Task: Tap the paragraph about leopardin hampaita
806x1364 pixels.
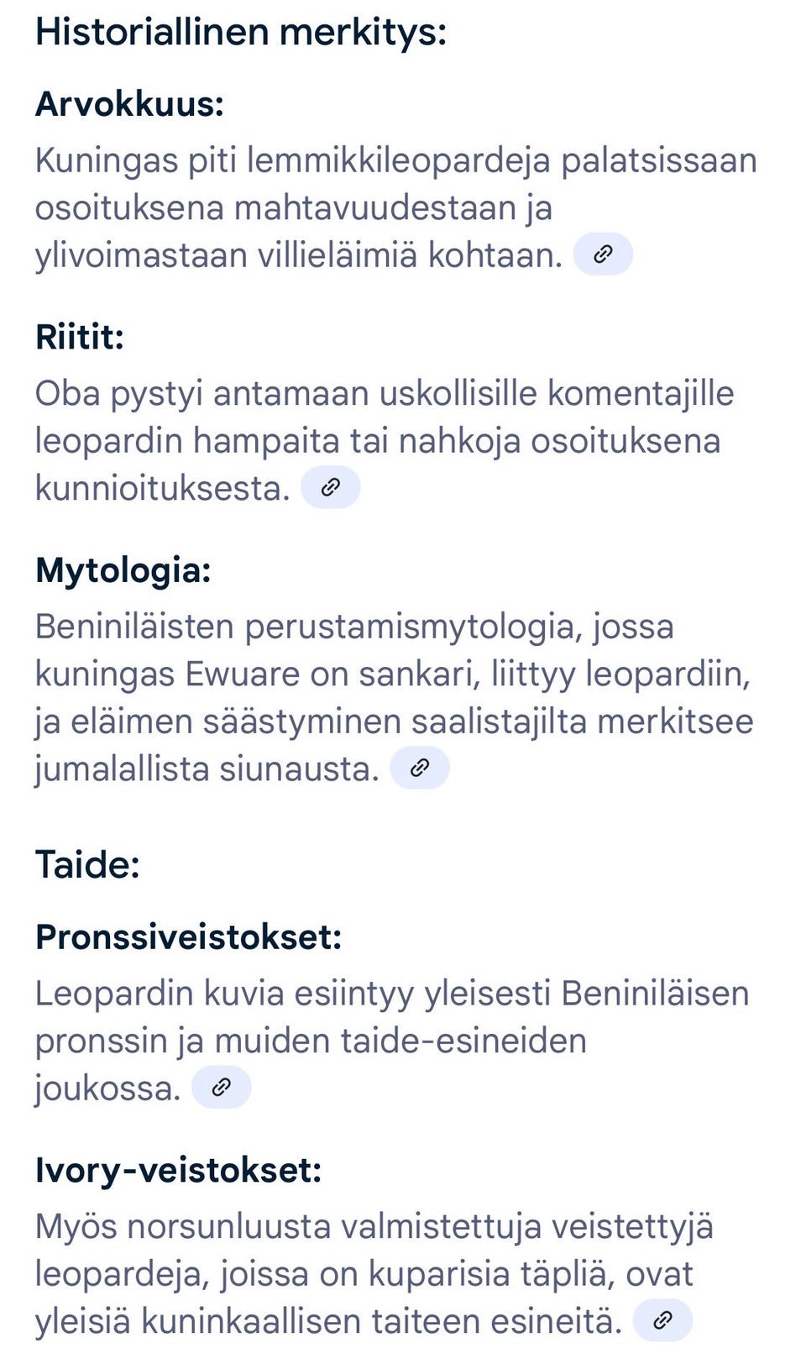Action: pyautogui.click(x=378, y=440)
